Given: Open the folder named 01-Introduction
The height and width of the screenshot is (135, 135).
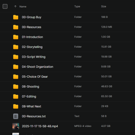Looking at the screenshot, I should [x=32, y=37].
